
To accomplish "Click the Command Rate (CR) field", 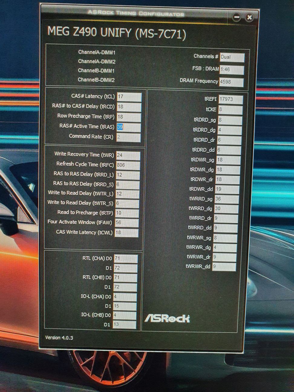I will [x=128, y=137].
